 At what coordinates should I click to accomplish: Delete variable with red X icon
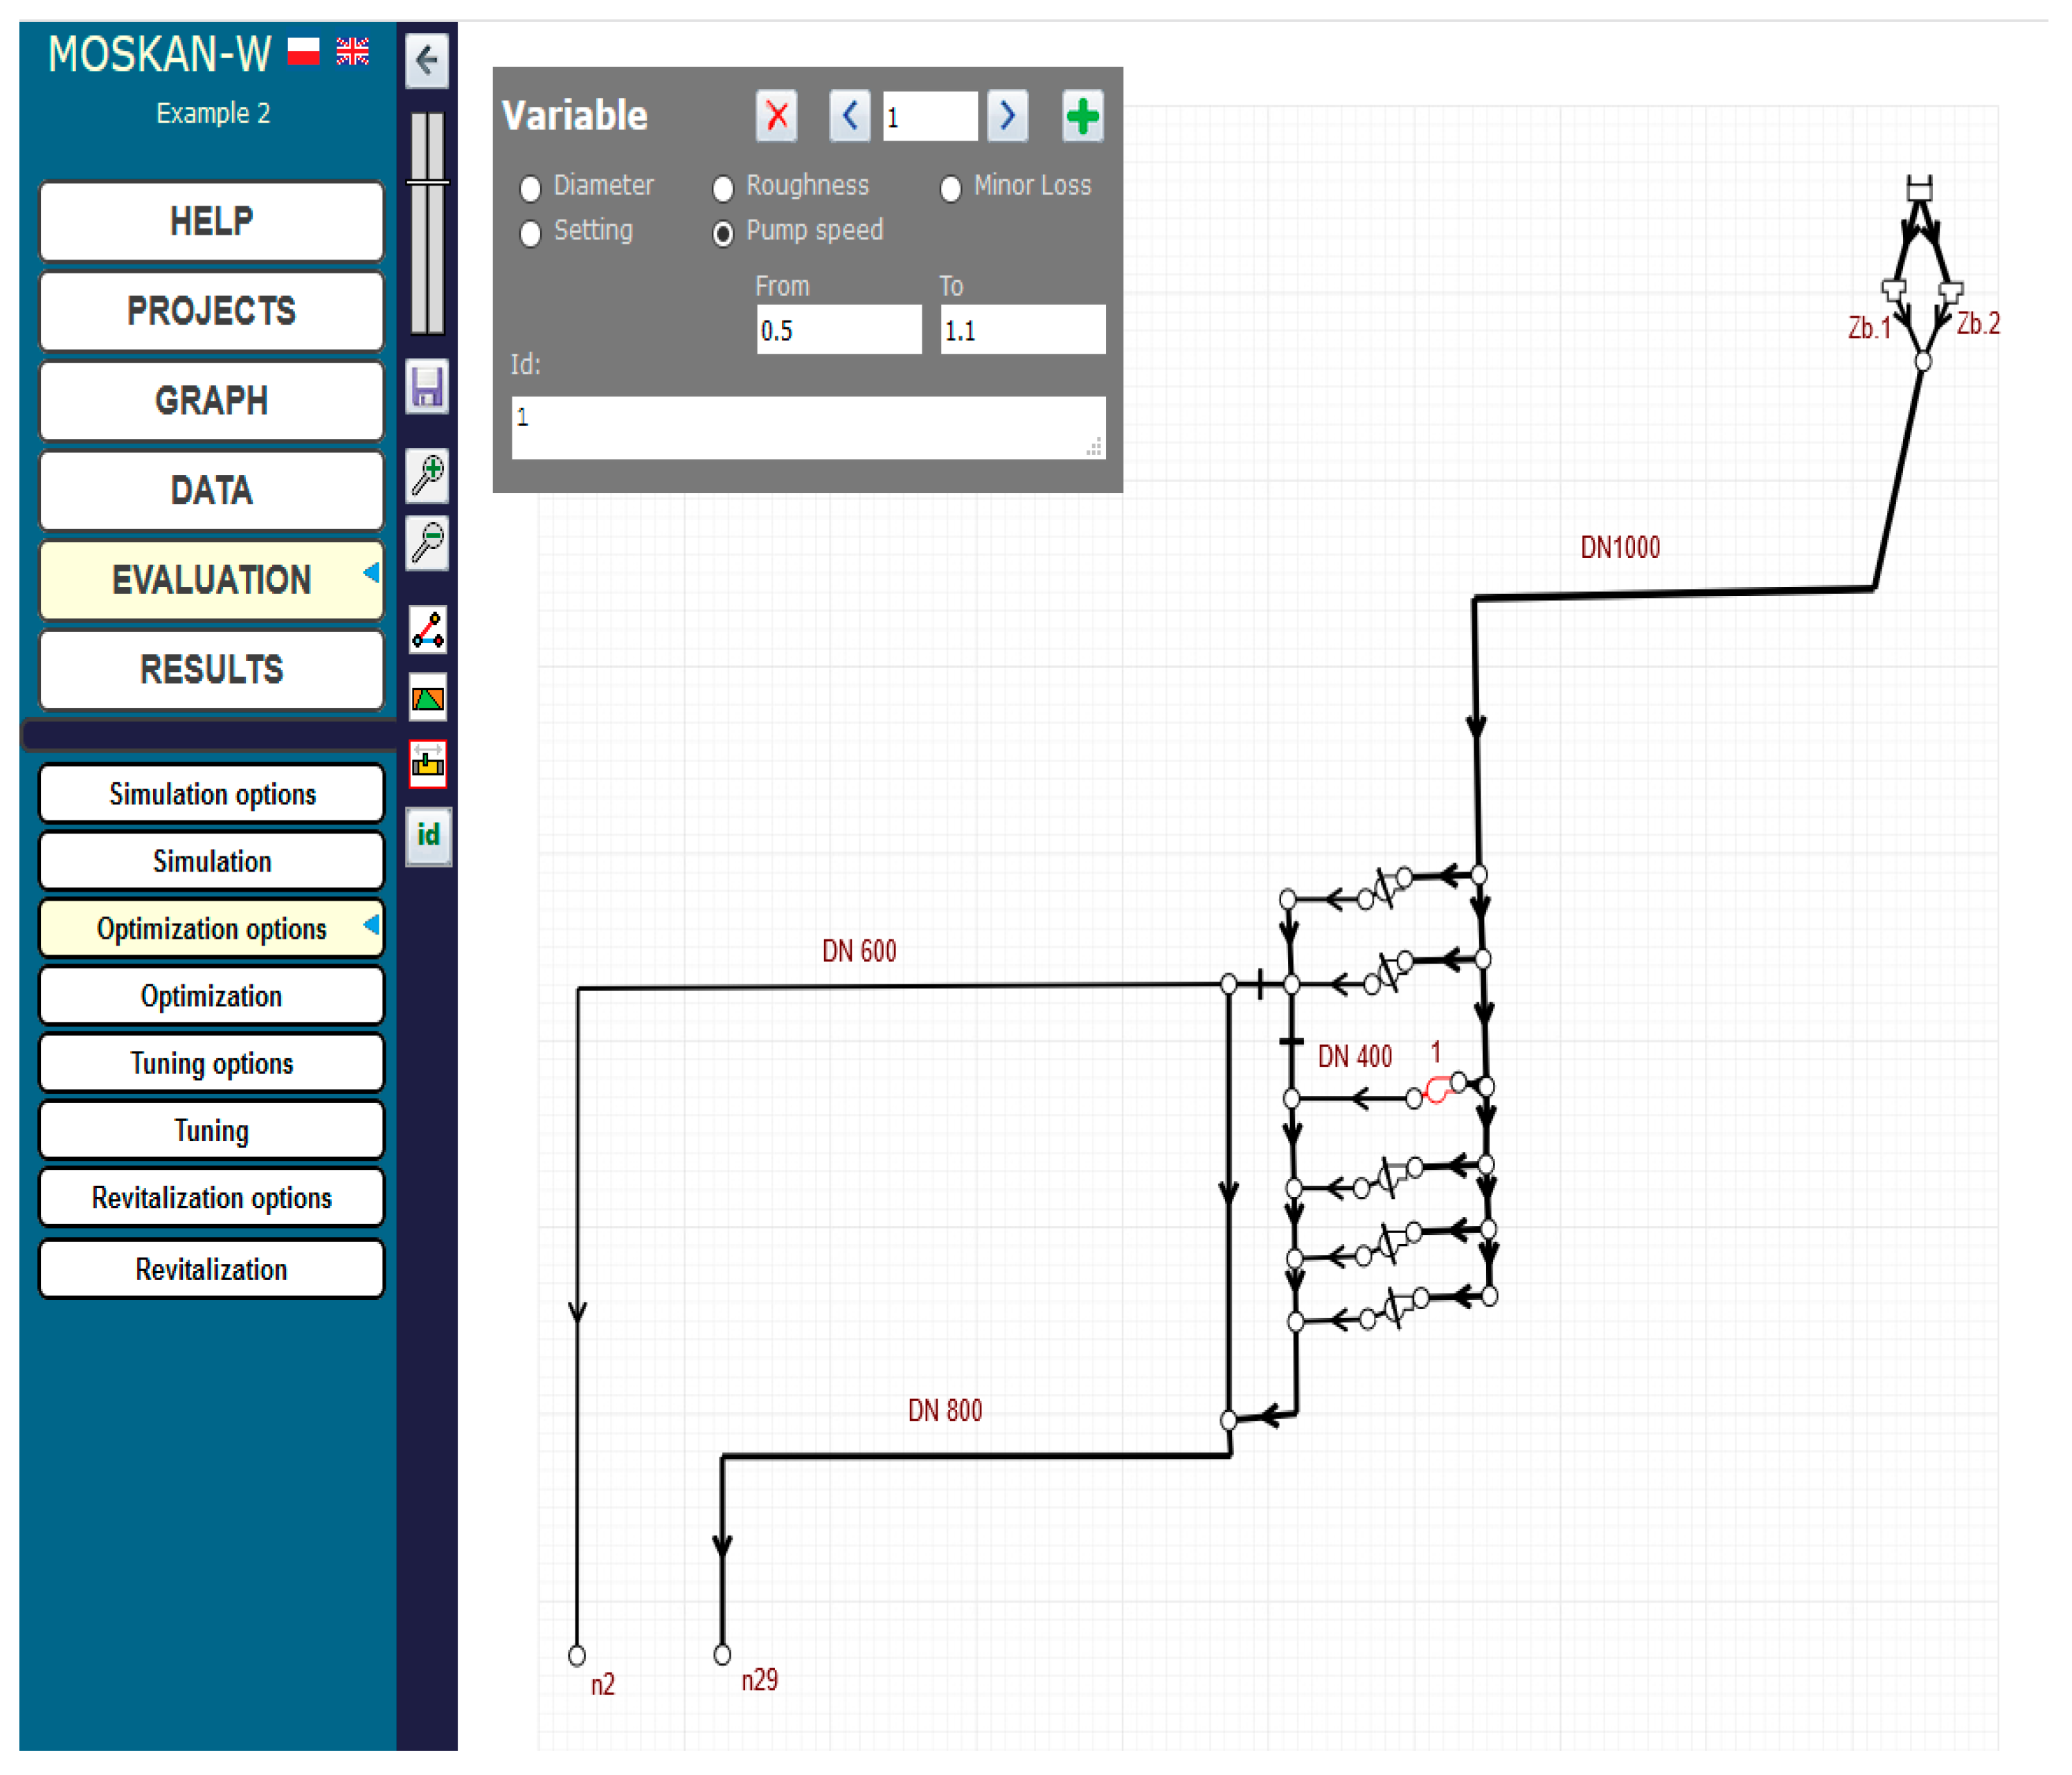[x=777, y=117]
